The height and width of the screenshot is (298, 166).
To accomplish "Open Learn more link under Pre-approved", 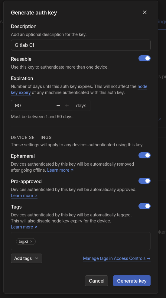I will point(24,196).
